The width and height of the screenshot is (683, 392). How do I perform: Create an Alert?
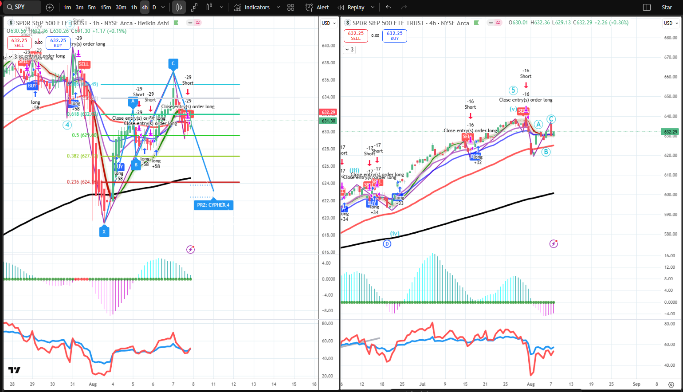pyautogui.click(x=317, y=7)
